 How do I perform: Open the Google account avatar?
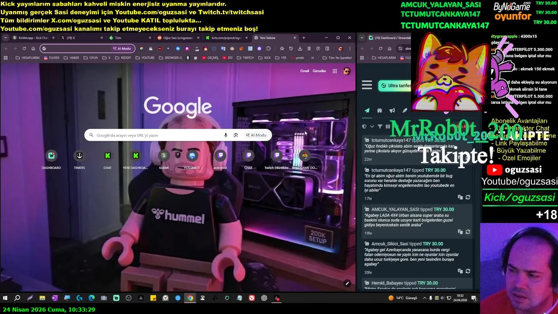click(347, 71)
